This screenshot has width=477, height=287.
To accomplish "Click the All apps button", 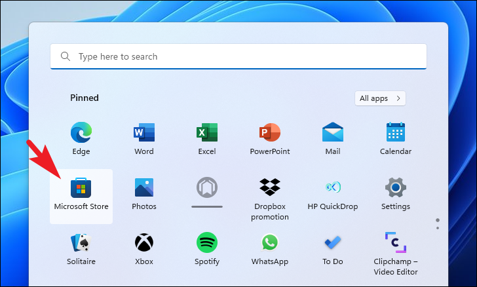I will pyautogui.click(x=380, y=98).
